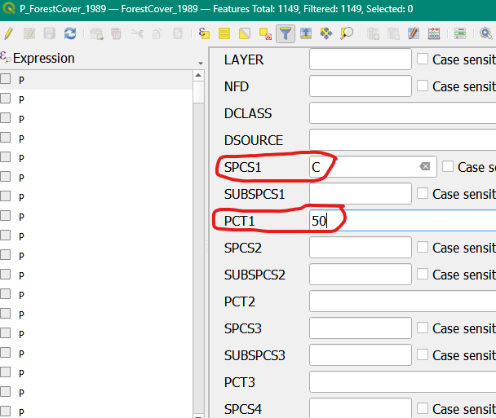Tick Case sensitive next to SPCS1

coord(448,167)
